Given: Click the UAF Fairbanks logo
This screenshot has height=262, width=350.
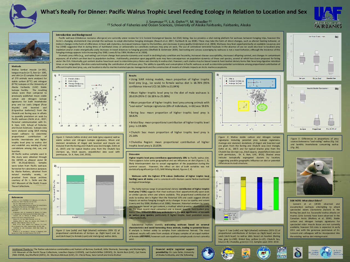Looking at the screenshot, I should pos(328,17).
